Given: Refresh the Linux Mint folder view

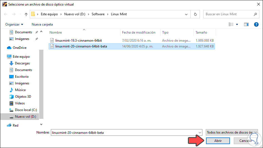Looking at the screenshot, I should click(x=195, y=14).
